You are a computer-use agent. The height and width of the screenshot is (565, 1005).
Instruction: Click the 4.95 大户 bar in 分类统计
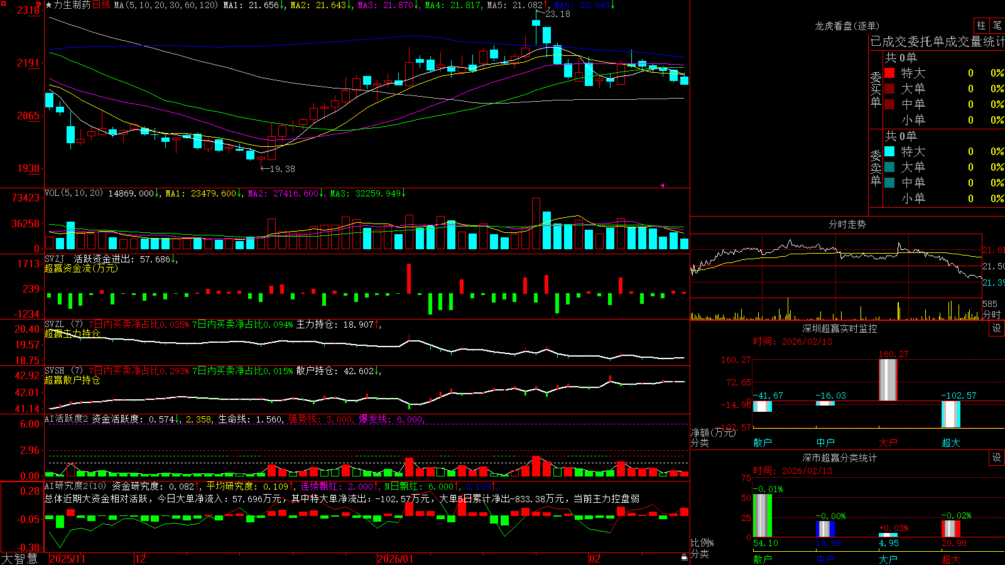tap(888, 535)
